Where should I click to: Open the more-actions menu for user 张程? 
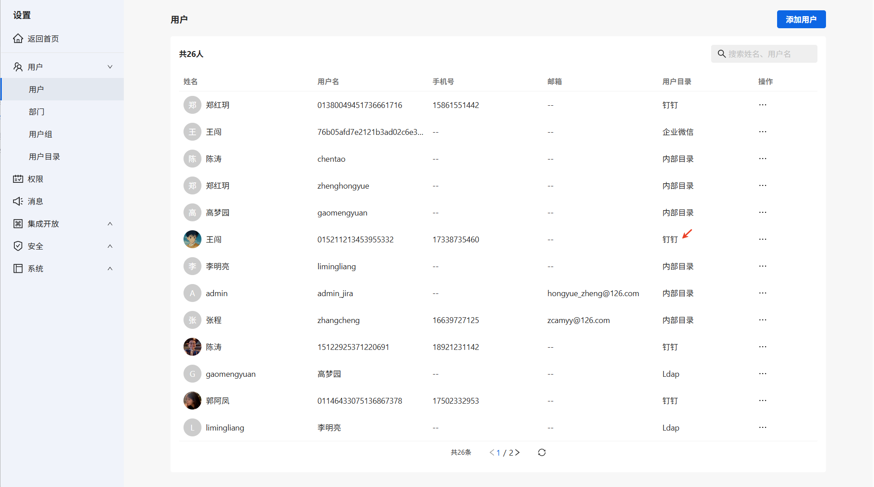point(762,320)
